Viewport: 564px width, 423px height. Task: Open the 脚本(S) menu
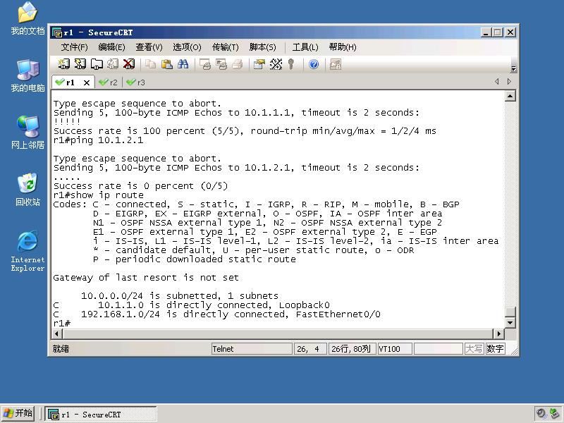coord(262,47)
